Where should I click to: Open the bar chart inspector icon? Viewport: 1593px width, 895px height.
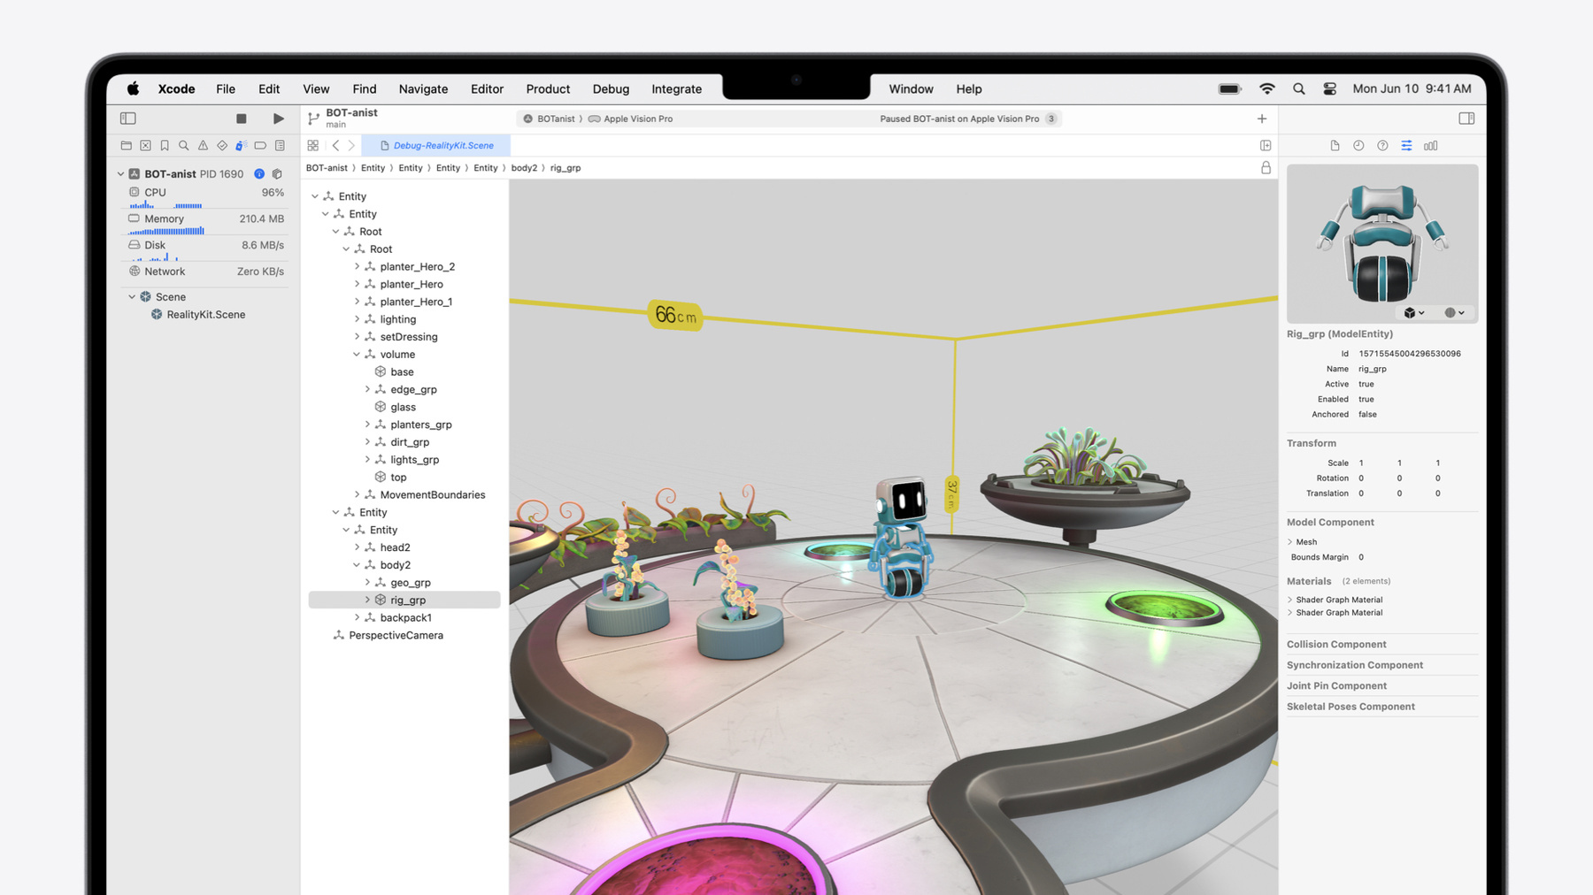[x=1430, y=145]
